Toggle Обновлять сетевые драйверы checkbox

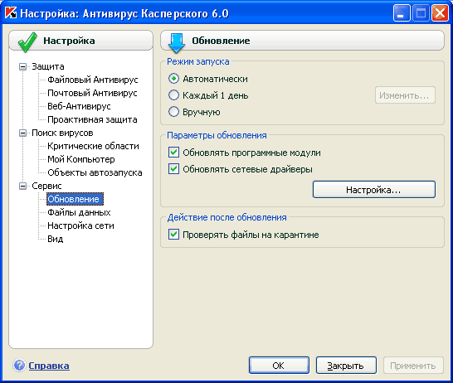point(173,169)
